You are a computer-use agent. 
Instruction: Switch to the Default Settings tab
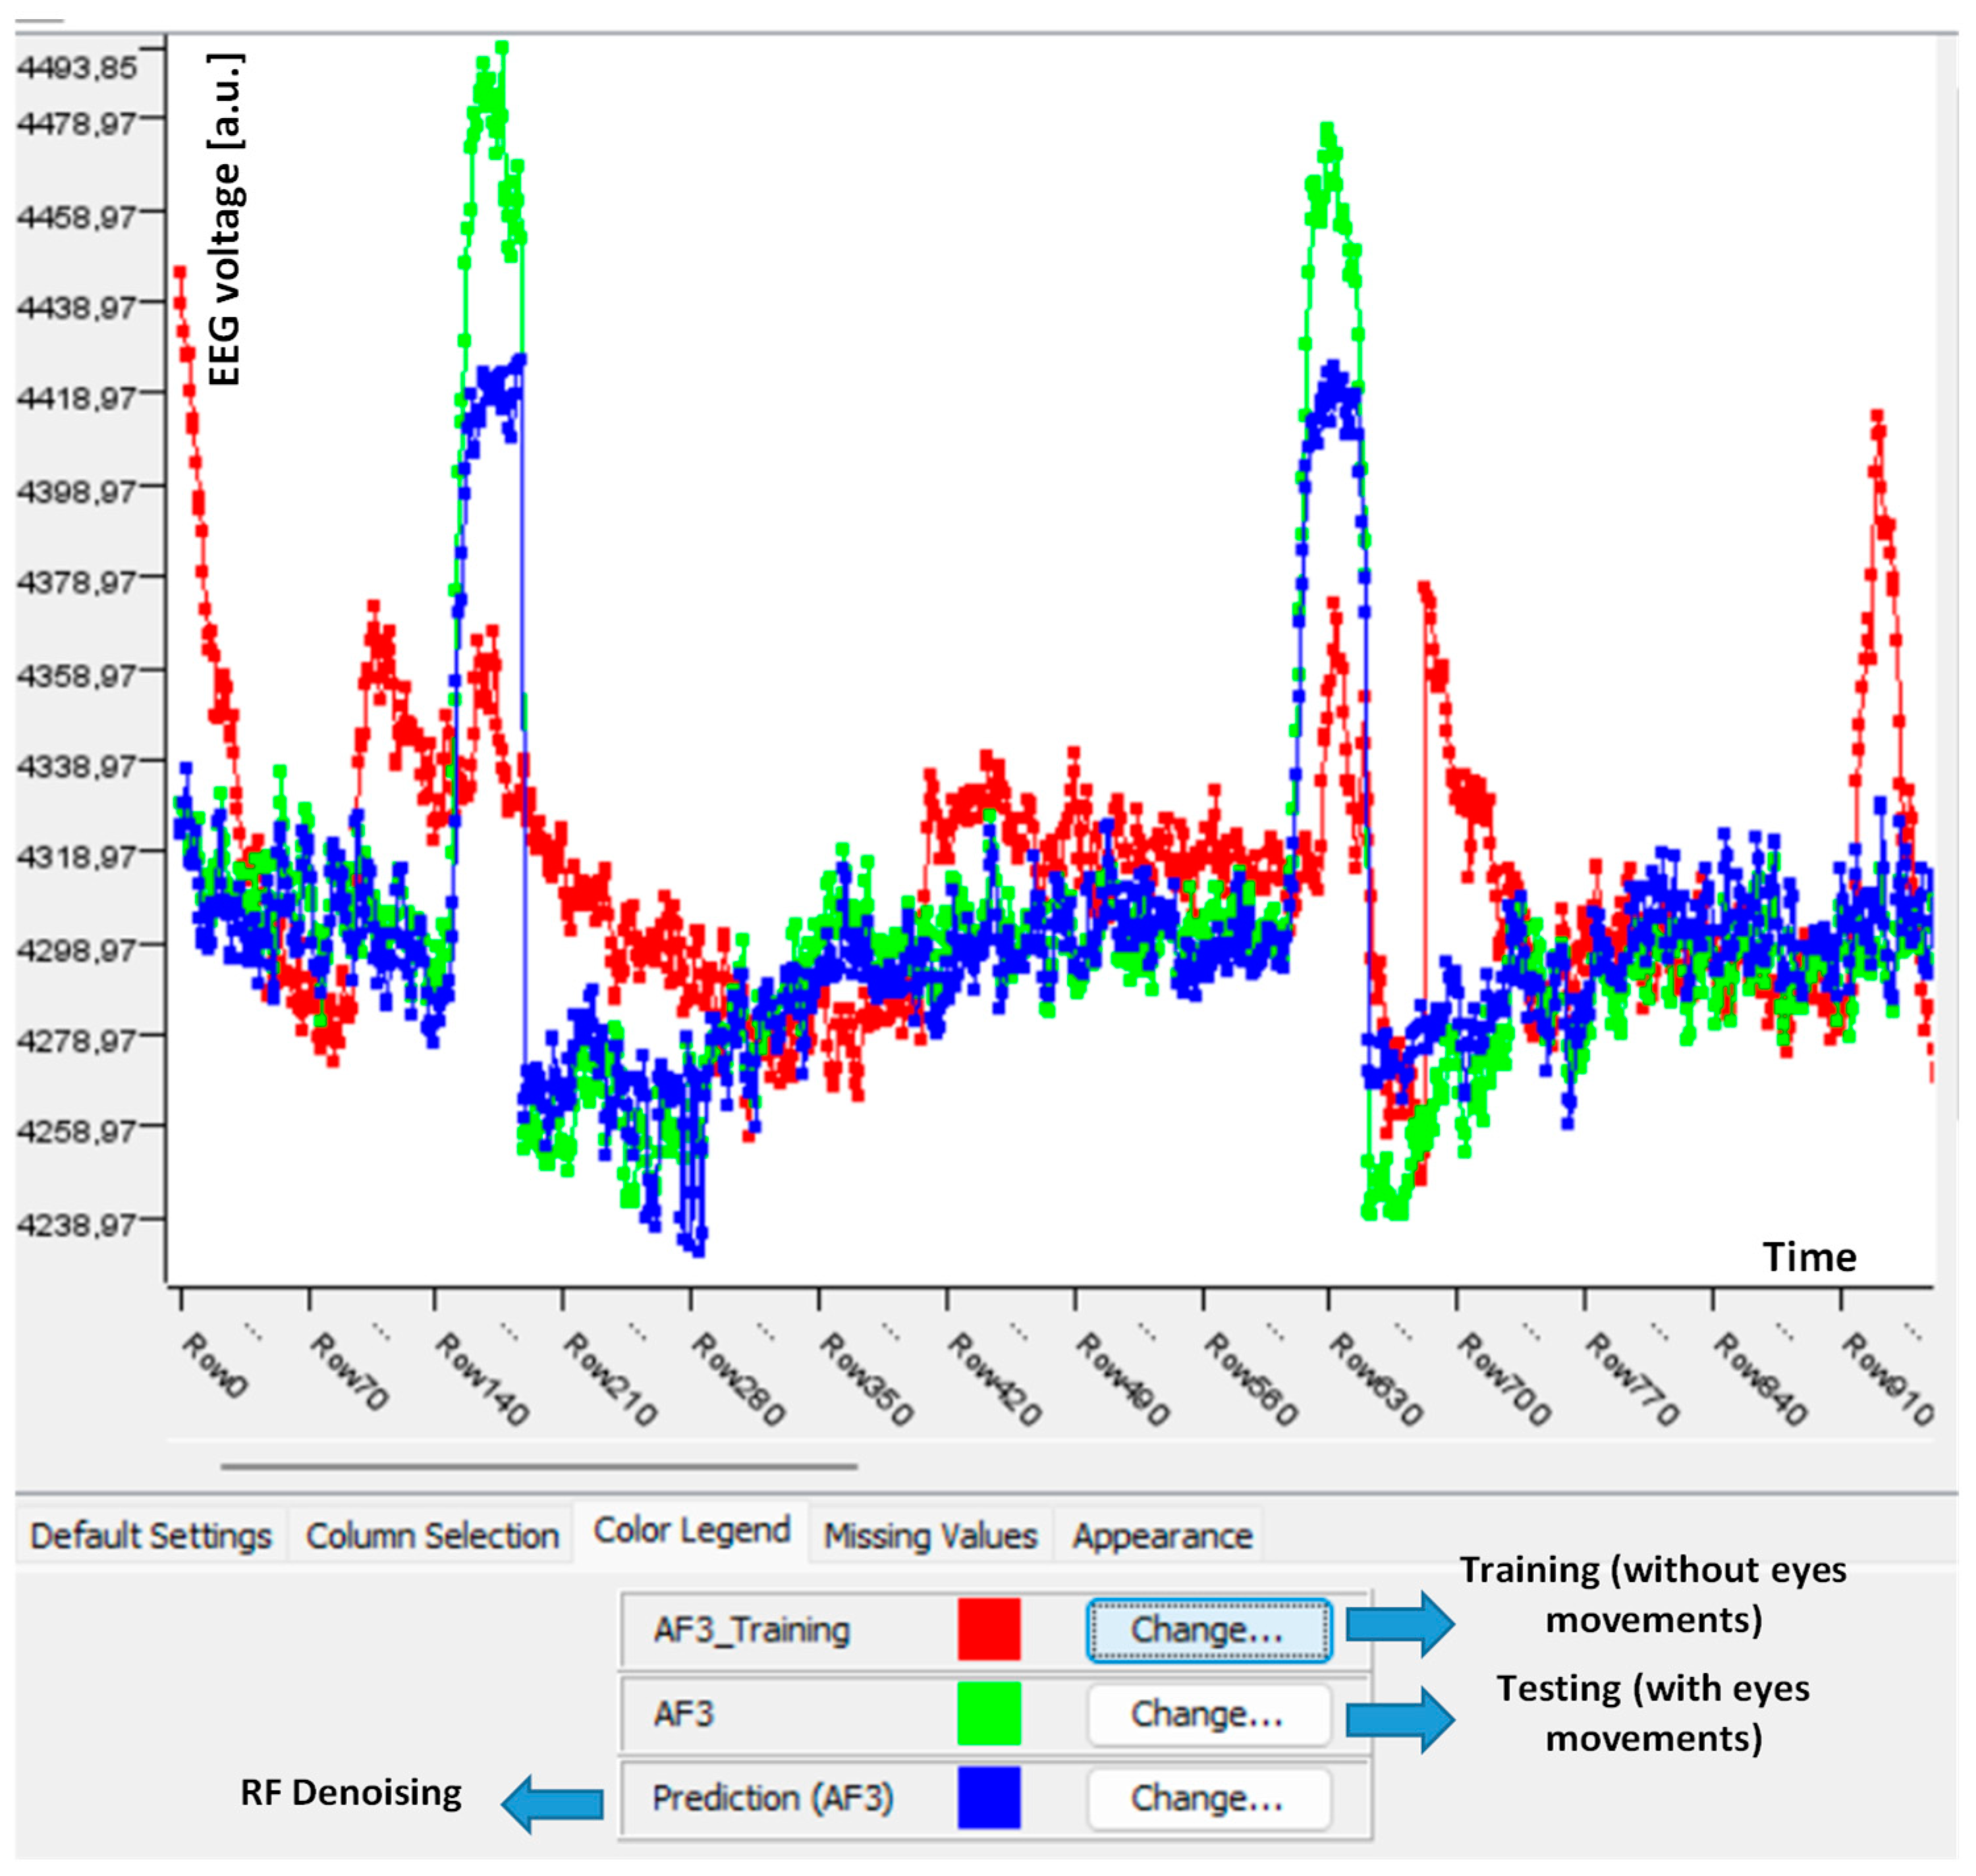coord(151,1535)
